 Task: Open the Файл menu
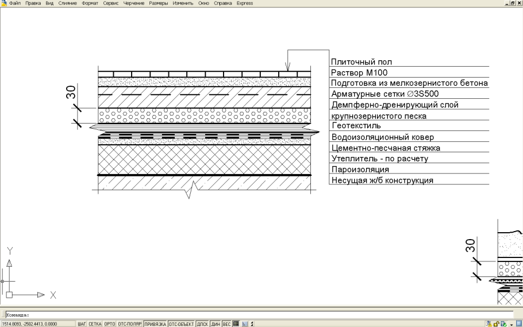[14, 3]
